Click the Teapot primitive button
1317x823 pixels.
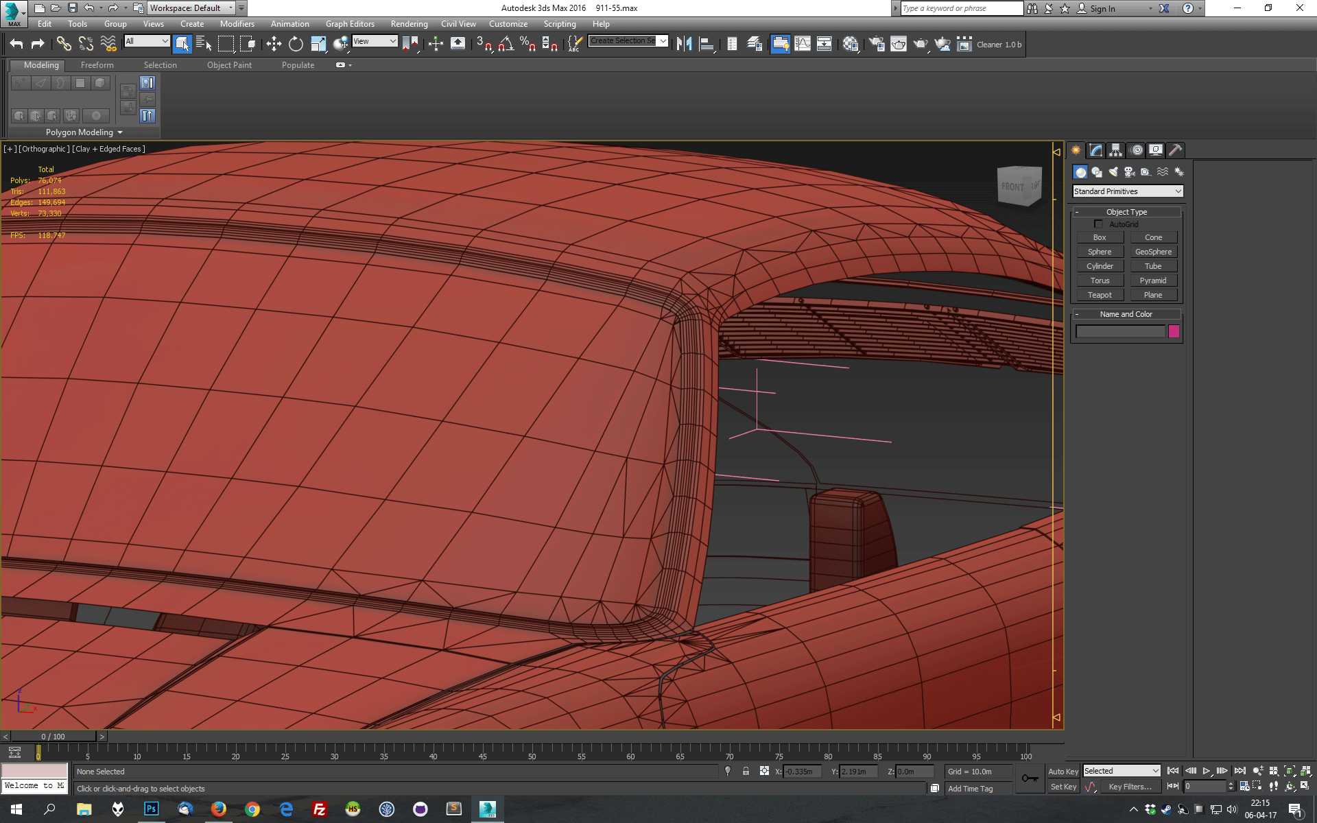1100,295
